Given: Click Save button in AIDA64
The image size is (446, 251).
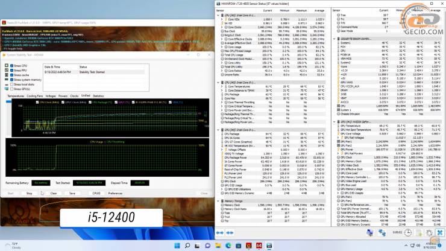Looking at the screenshot, I should pos(72,193).
